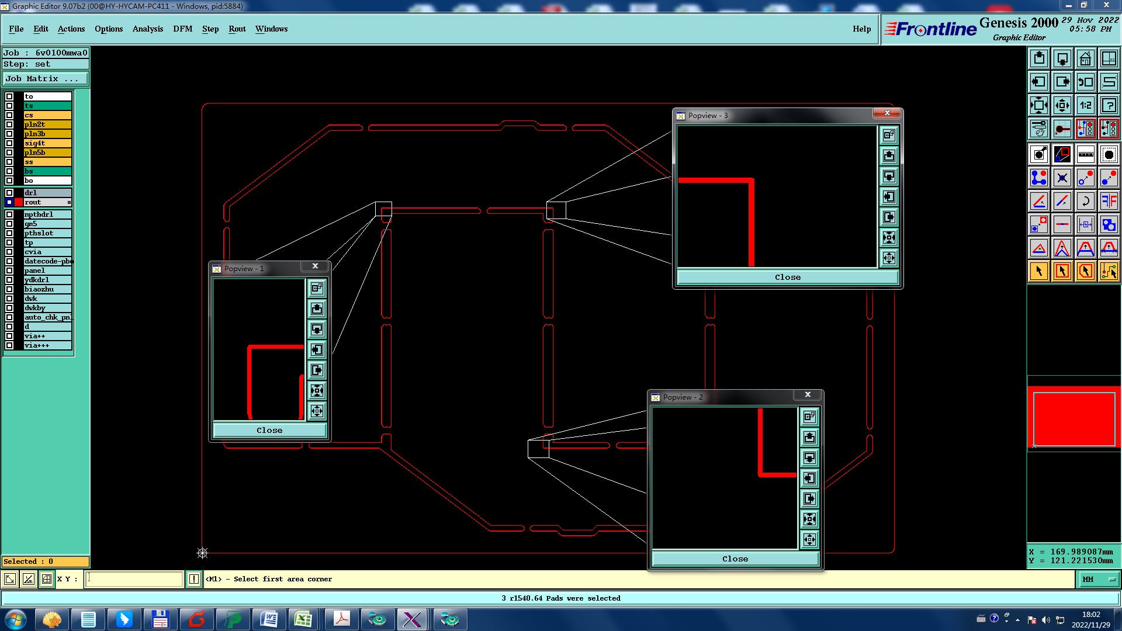Open Adobe PDF reader from the taskbar
This screenshot has width=1122, height=631.
click(x=341, y=619)
